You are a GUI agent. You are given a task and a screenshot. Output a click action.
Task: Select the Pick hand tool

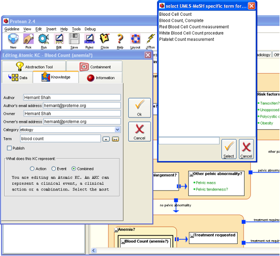[x=28, y=39]
